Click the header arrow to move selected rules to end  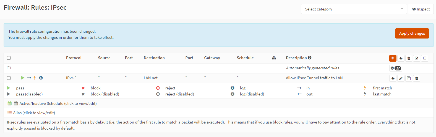pos(401,58)
